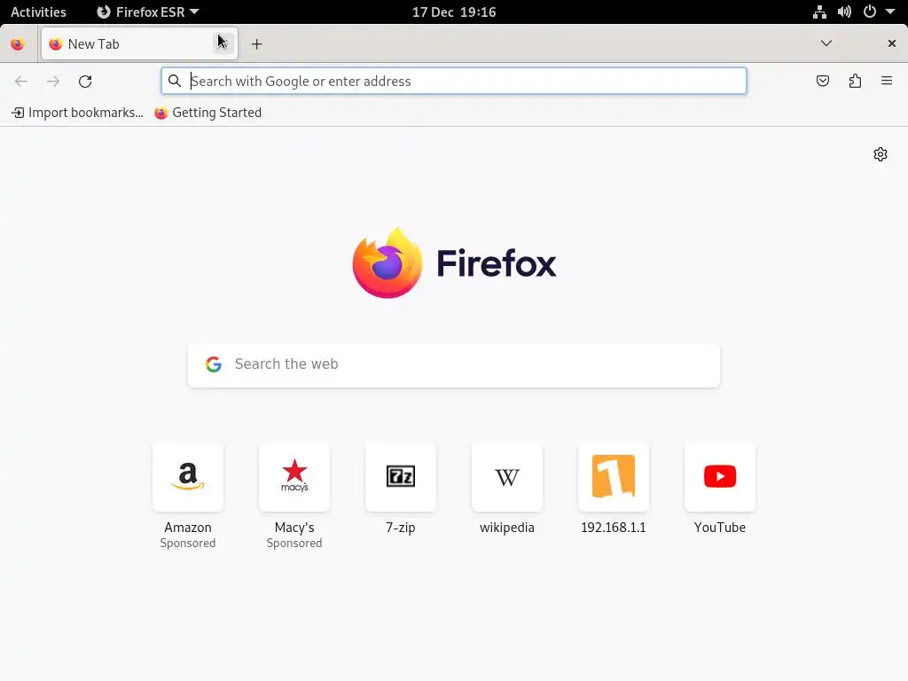The image size is (908, 681).
Task: Expand the system menu arrow
Action: point(890,12)
